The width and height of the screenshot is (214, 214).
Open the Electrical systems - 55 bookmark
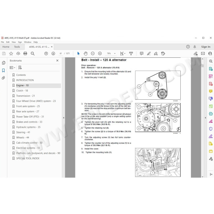(x=28, y=148)
